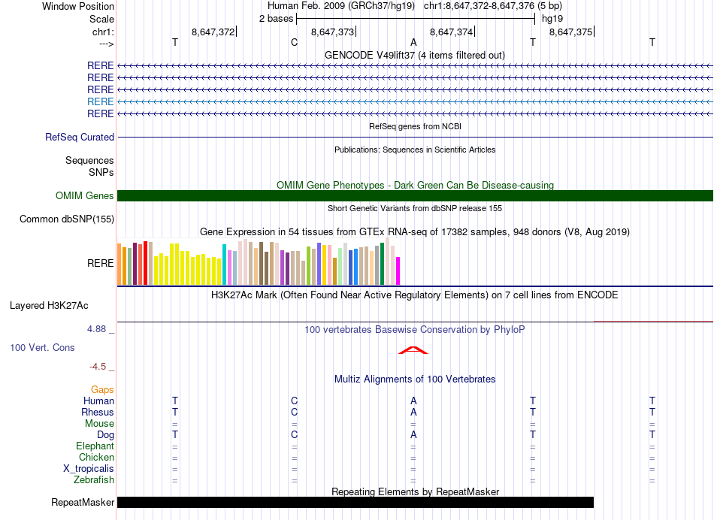The image size is (714, 520).
Task: Click base C in the ruler sequence row
Action: click(294, 42)
